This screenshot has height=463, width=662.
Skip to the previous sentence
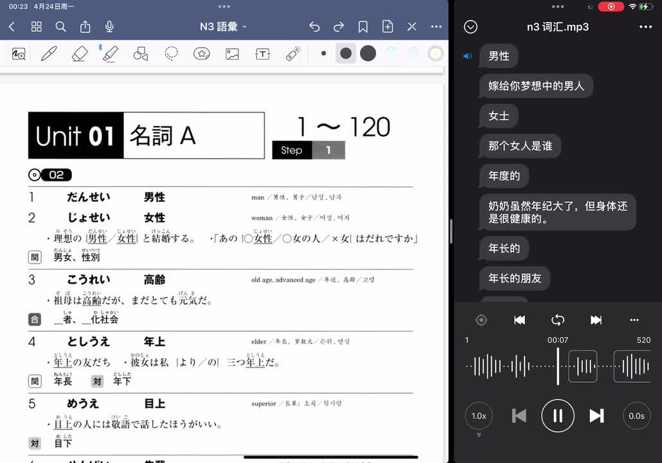tap(519, 416)
